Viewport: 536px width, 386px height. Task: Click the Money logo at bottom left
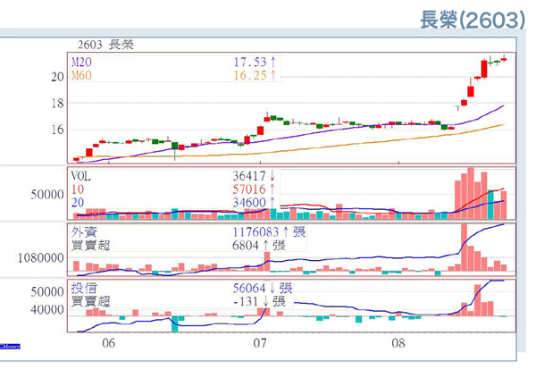click(10, 342)
